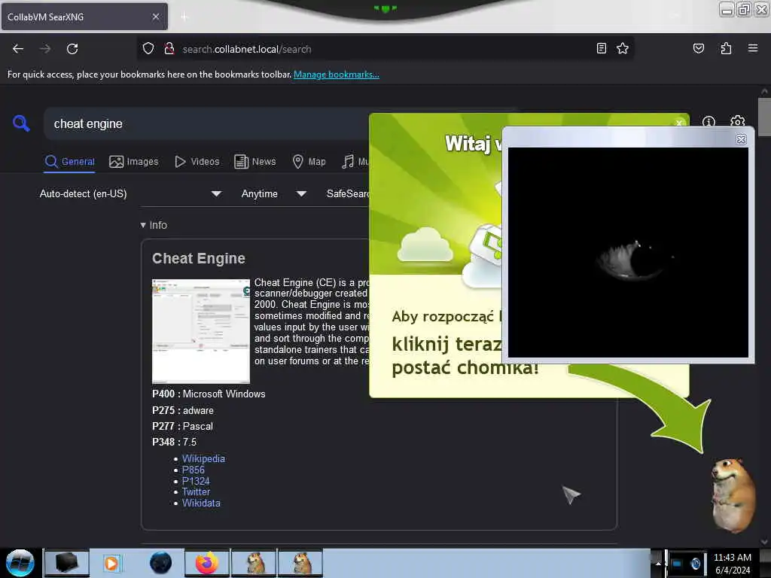Close the black eye window
771x578 pixels.
pos(741,139)
